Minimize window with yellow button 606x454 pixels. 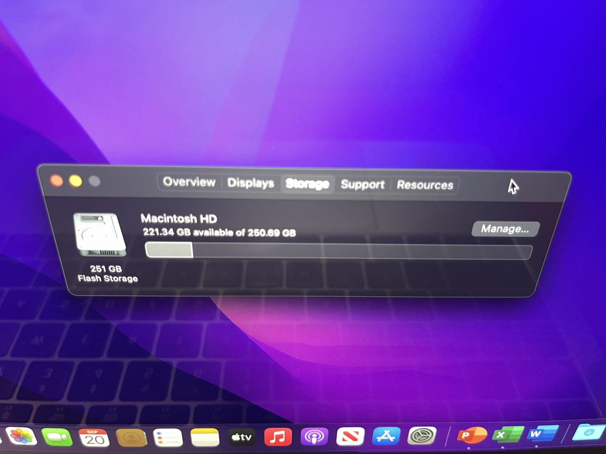point(76,181)
